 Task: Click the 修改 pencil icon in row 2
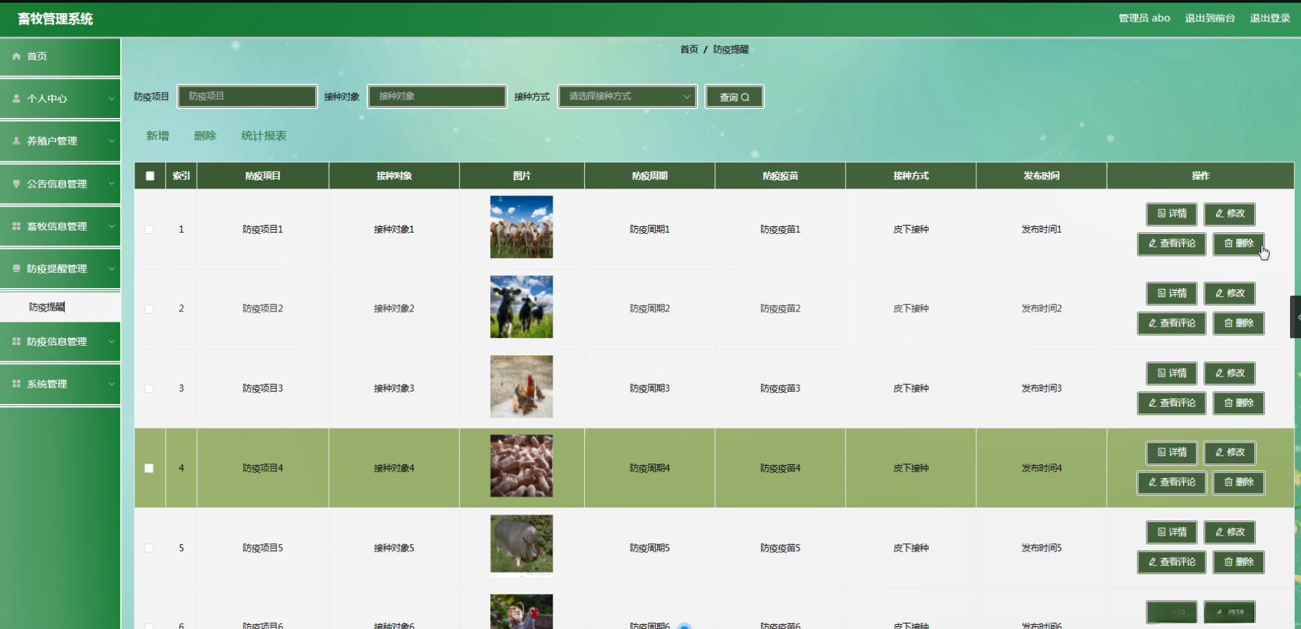(x=1219, y=294)
